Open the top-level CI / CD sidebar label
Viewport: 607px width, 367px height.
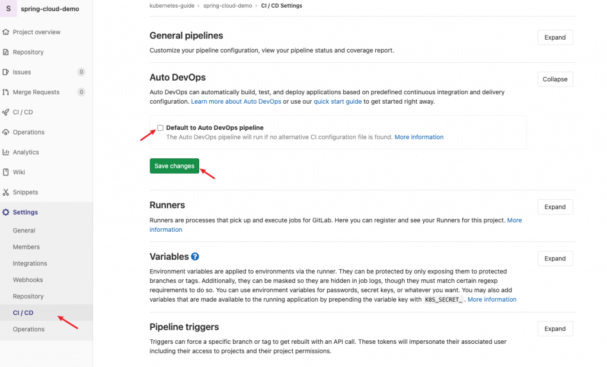(23, 112)
